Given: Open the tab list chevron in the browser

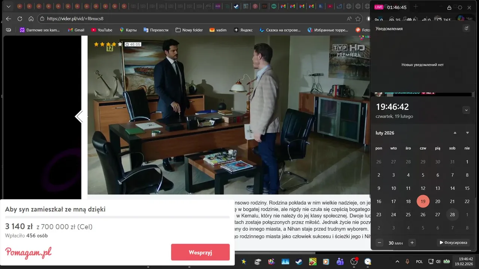Looking at the screenshot, I should (x=8, y=6).
